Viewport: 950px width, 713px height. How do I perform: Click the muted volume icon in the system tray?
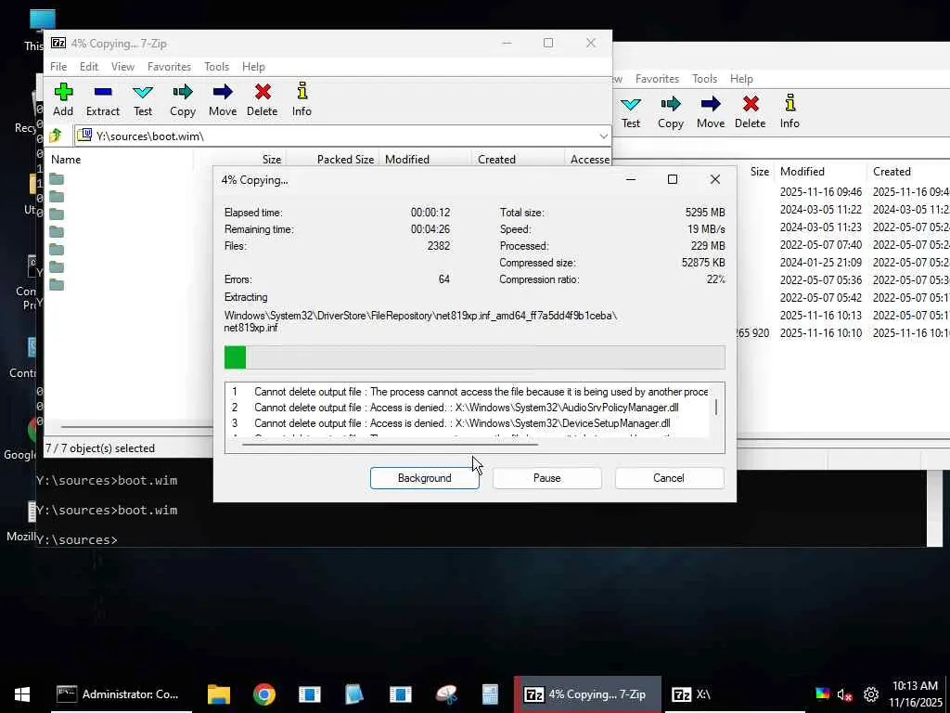844,694
